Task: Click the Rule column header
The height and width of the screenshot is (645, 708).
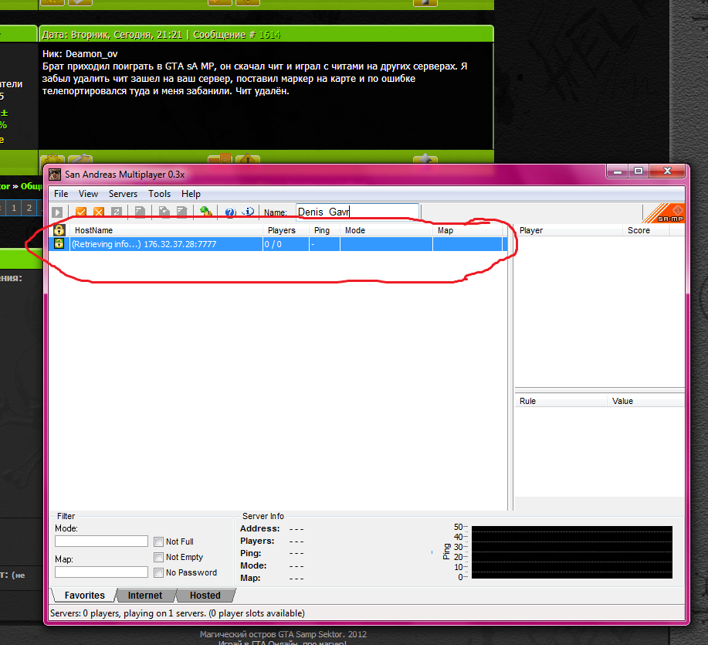Action: click(x=561, y=401)
